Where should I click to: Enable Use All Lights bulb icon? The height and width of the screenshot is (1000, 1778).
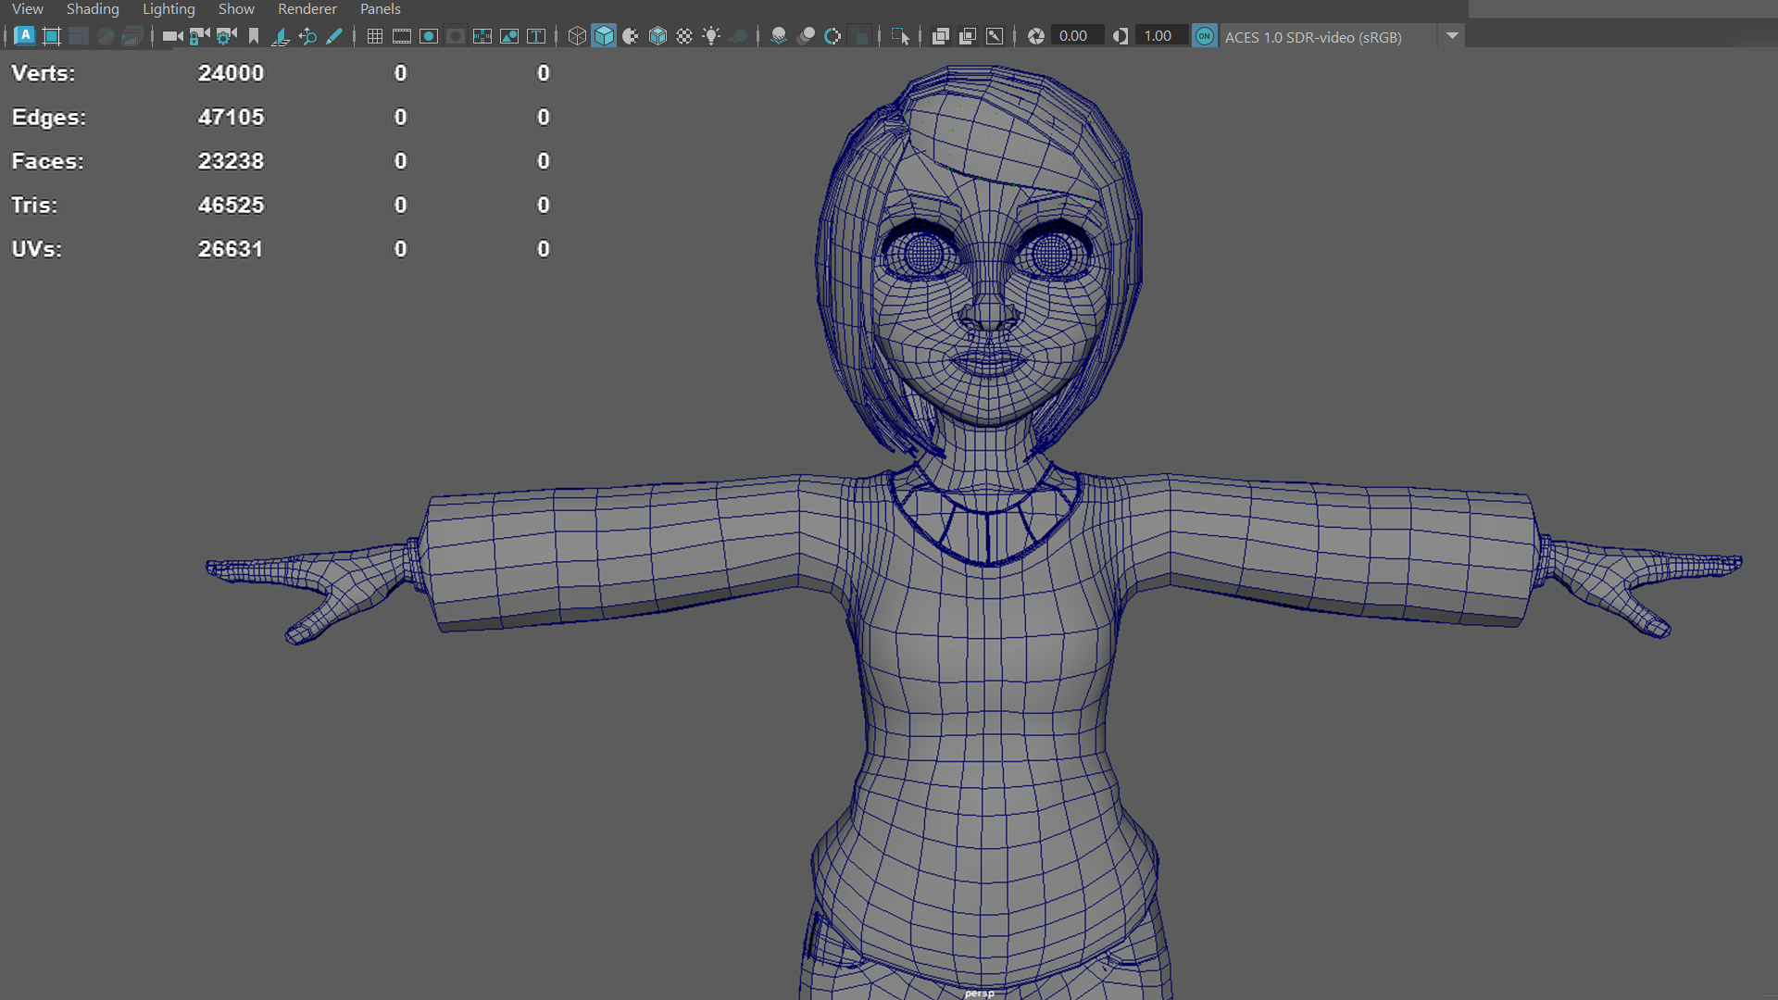click(x=711, y=36)
